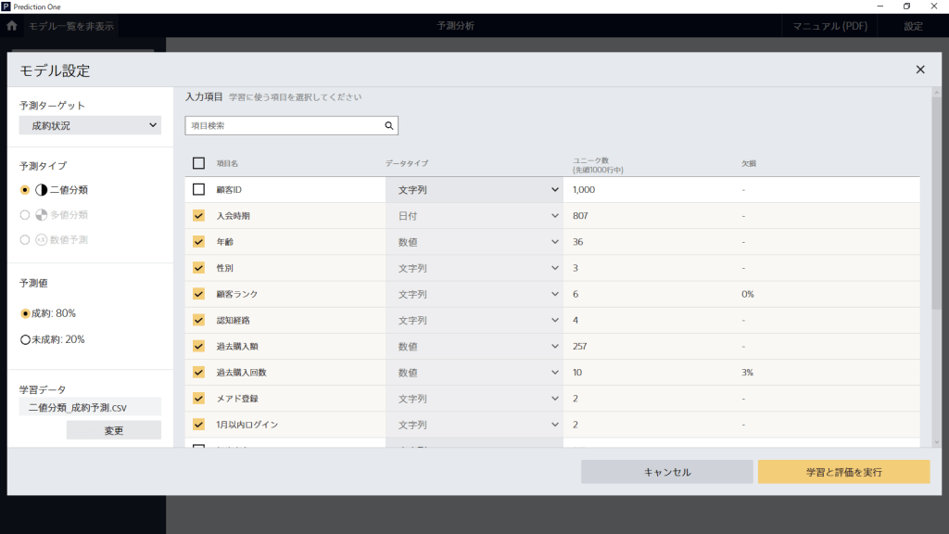Close the モデル設定 dialog with X
The width and height of the screenshot is (949, 534).
tap(920, 70)
